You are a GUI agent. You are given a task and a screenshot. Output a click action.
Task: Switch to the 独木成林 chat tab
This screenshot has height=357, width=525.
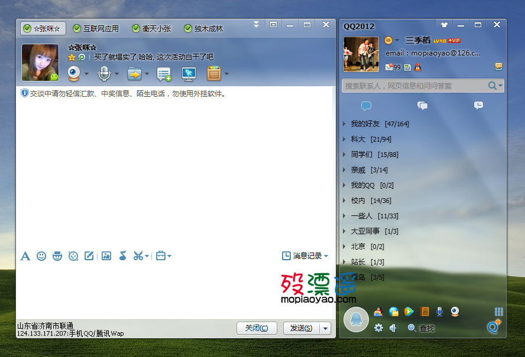(x=203, y=28)
